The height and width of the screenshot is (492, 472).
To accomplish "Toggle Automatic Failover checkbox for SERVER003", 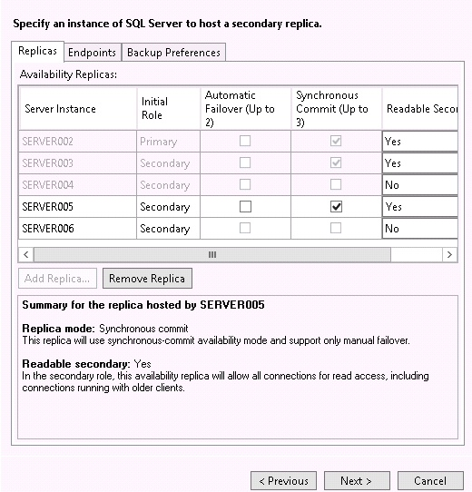I will [245, 162].
